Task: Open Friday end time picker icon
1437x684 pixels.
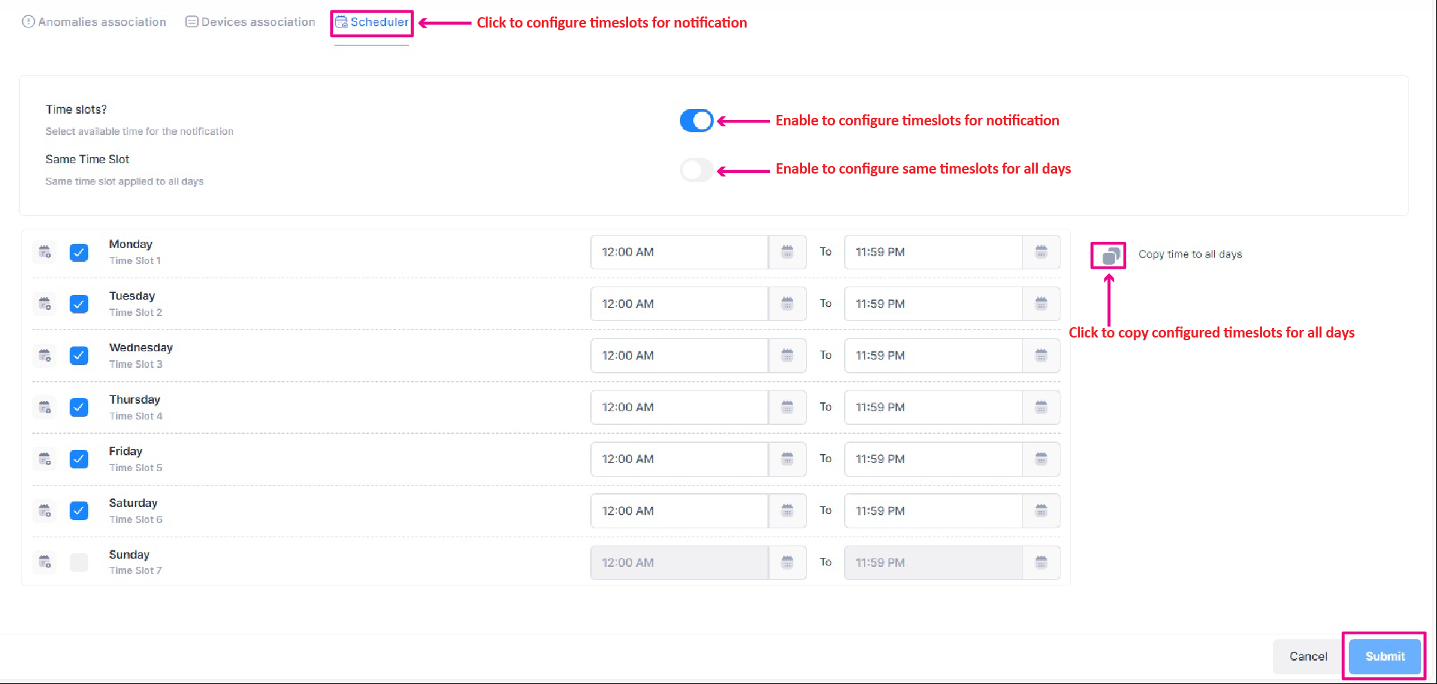Action: tap(1041, 459)
